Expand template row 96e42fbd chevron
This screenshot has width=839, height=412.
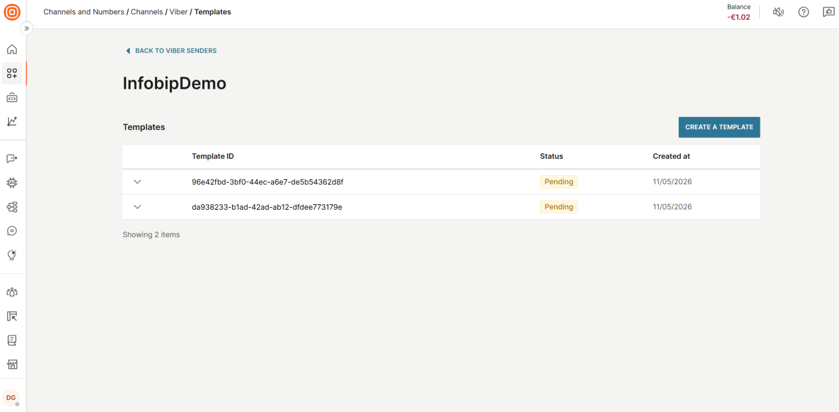click(x=137, y=182)
